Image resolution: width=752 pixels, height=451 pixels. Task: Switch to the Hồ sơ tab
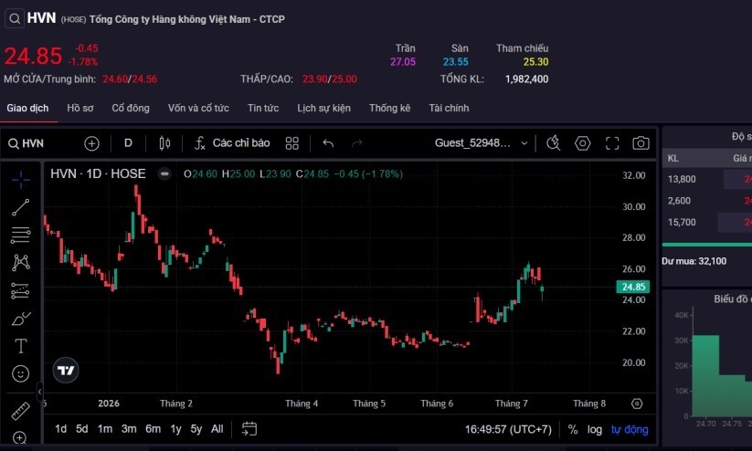click(80, 108)
